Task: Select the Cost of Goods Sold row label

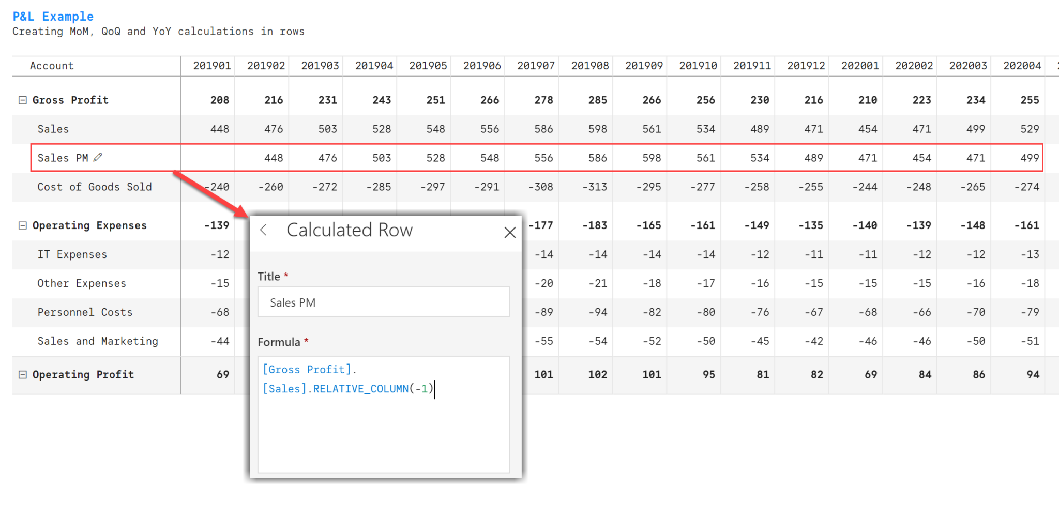Action: pos(95,187)
